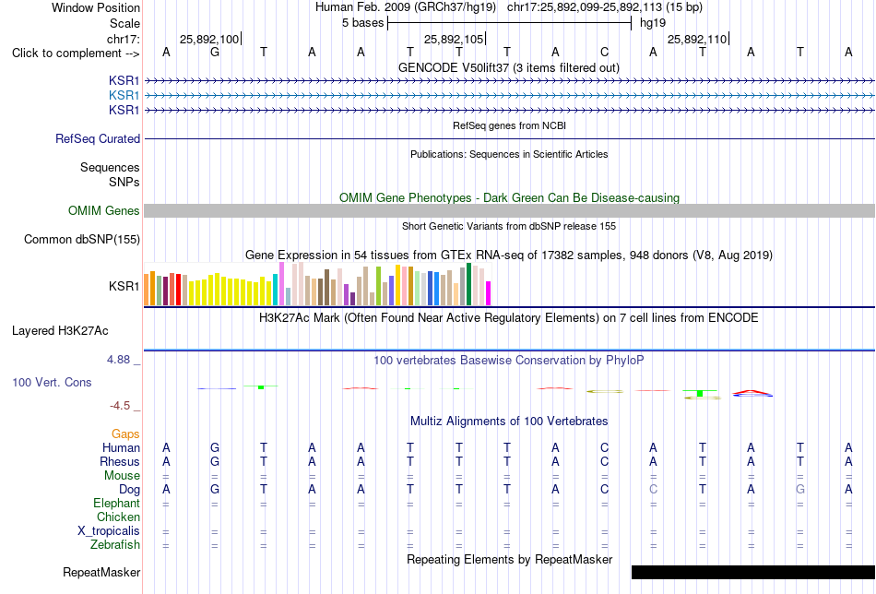Click the 25,892,100 ruler position

[x=209, y=39]
